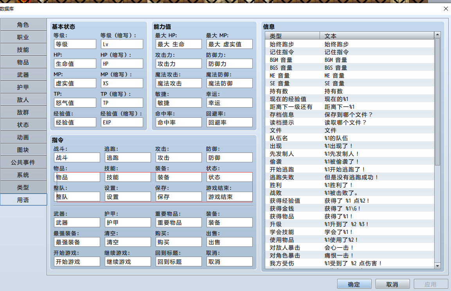Viewport: 451px width, 291px height.
Task: Open the 动画 tab
Action: 23,137
